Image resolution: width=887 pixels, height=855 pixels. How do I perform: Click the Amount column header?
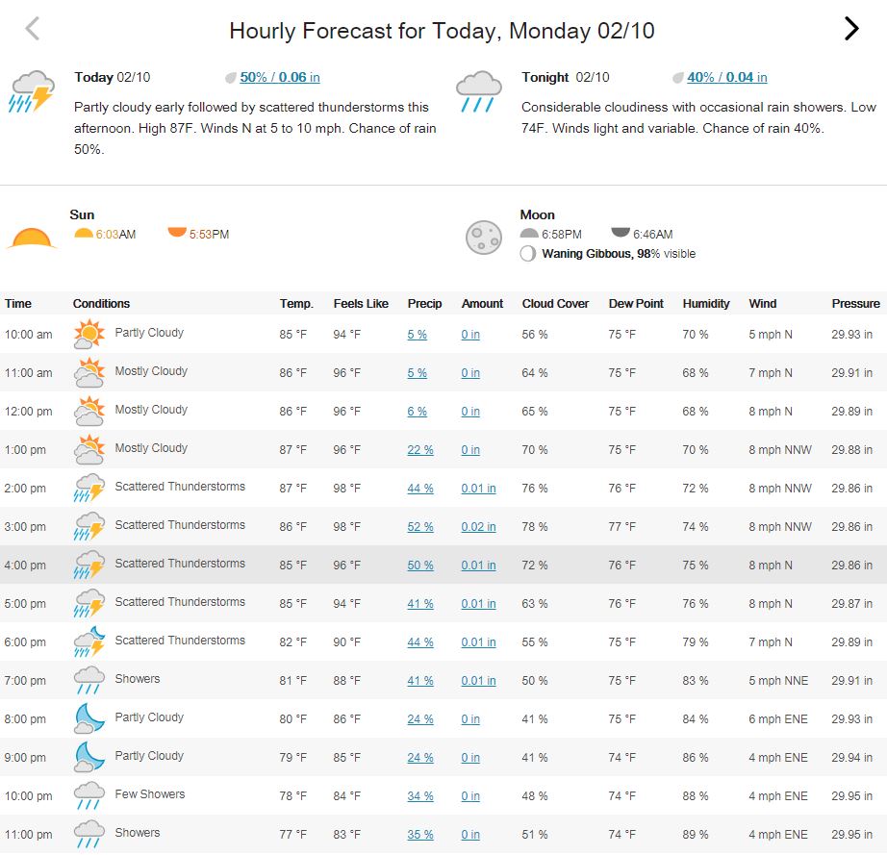pos(482,304)
